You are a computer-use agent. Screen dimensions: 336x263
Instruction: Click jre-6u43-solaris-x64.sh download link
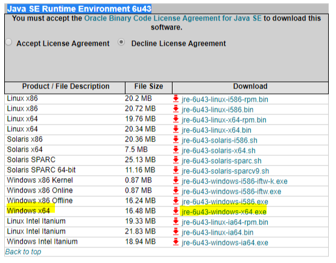(x=218, y=150)
